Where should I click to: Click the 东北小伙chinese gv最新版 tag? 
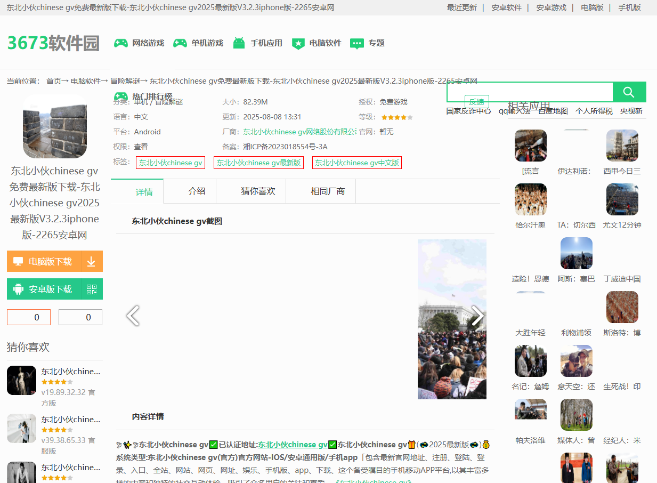click(x=258, y=163)
